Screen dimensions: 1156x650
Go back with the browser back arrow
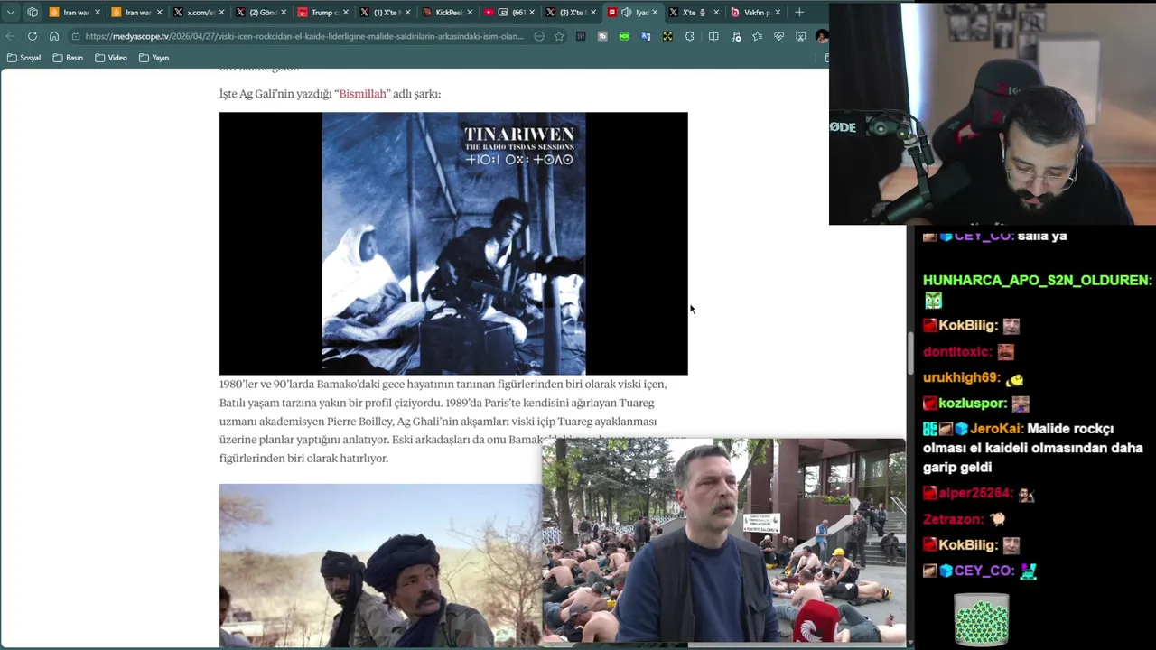pos(10,36)
